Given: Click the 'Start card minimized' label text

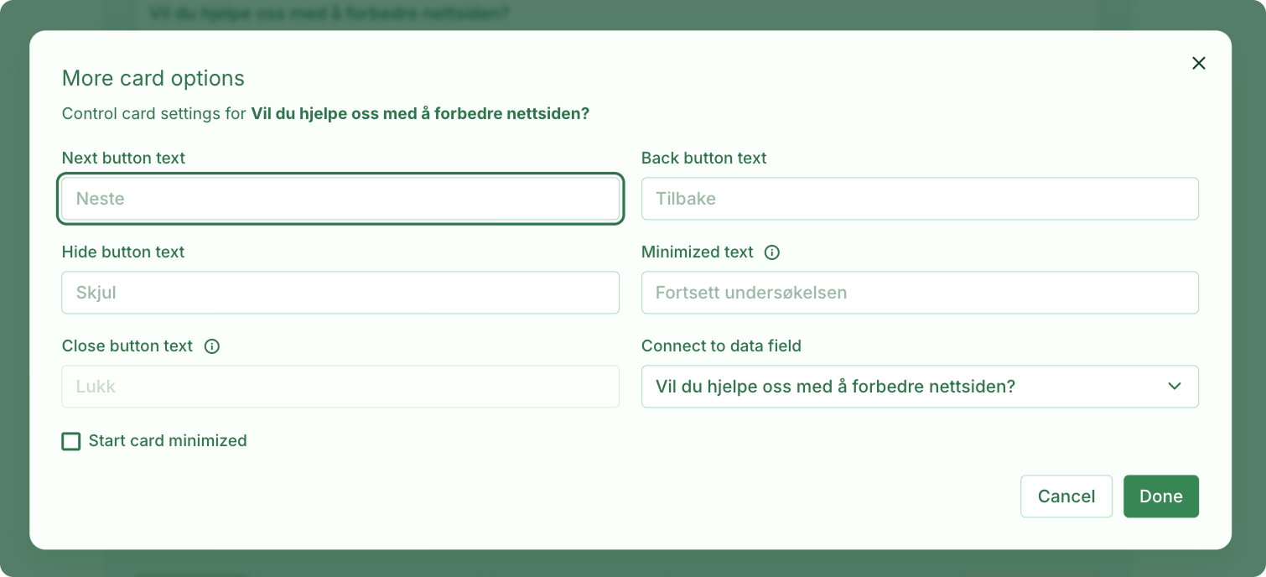Looking at the screenshot, I should (x=168, y=440).
